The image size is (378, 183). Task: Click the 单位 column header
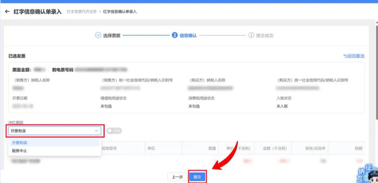(x=151, y=148)
